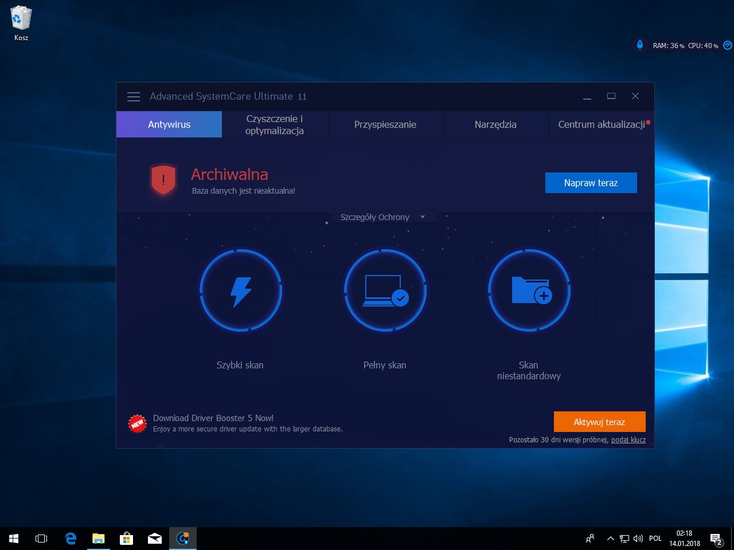Click the Napraw teraz button

click(x=591, y=183)
